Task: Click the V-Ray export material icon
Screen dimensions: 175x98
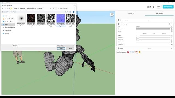Action: click(x=132, y=52)
